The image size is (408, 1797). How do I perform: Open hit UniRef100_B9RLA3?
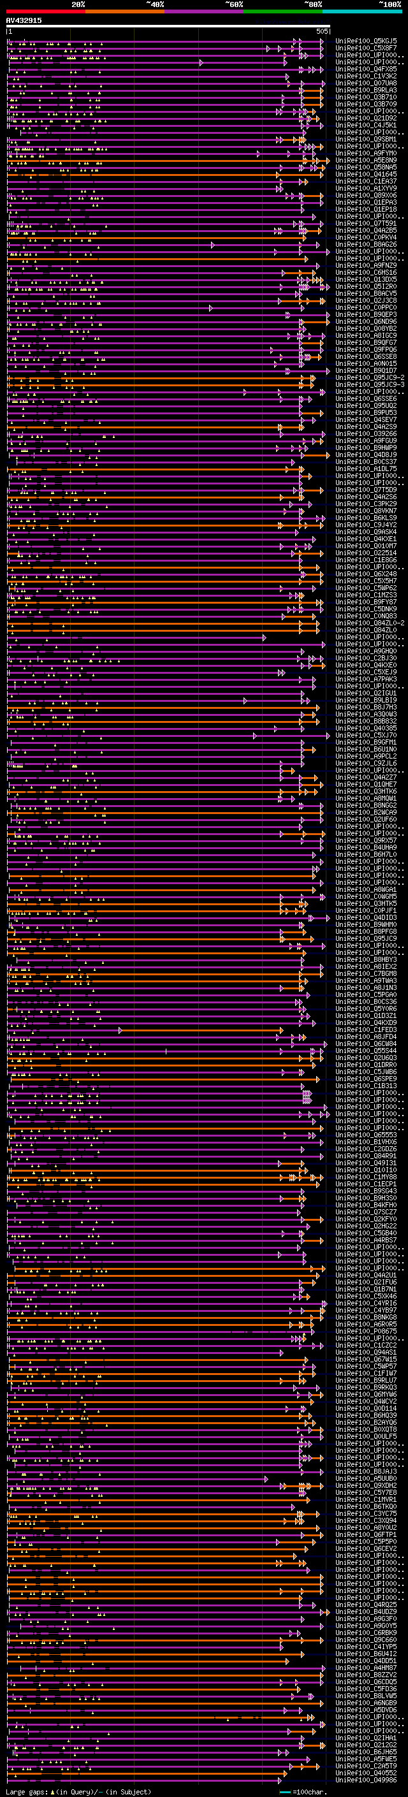coord(366,90)
